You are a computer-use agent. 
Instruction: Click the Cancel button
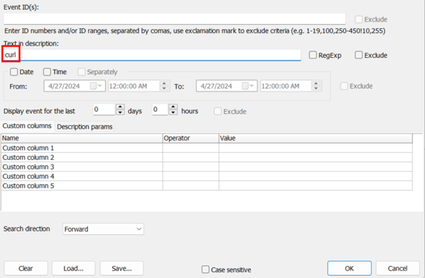click(398, 268)
